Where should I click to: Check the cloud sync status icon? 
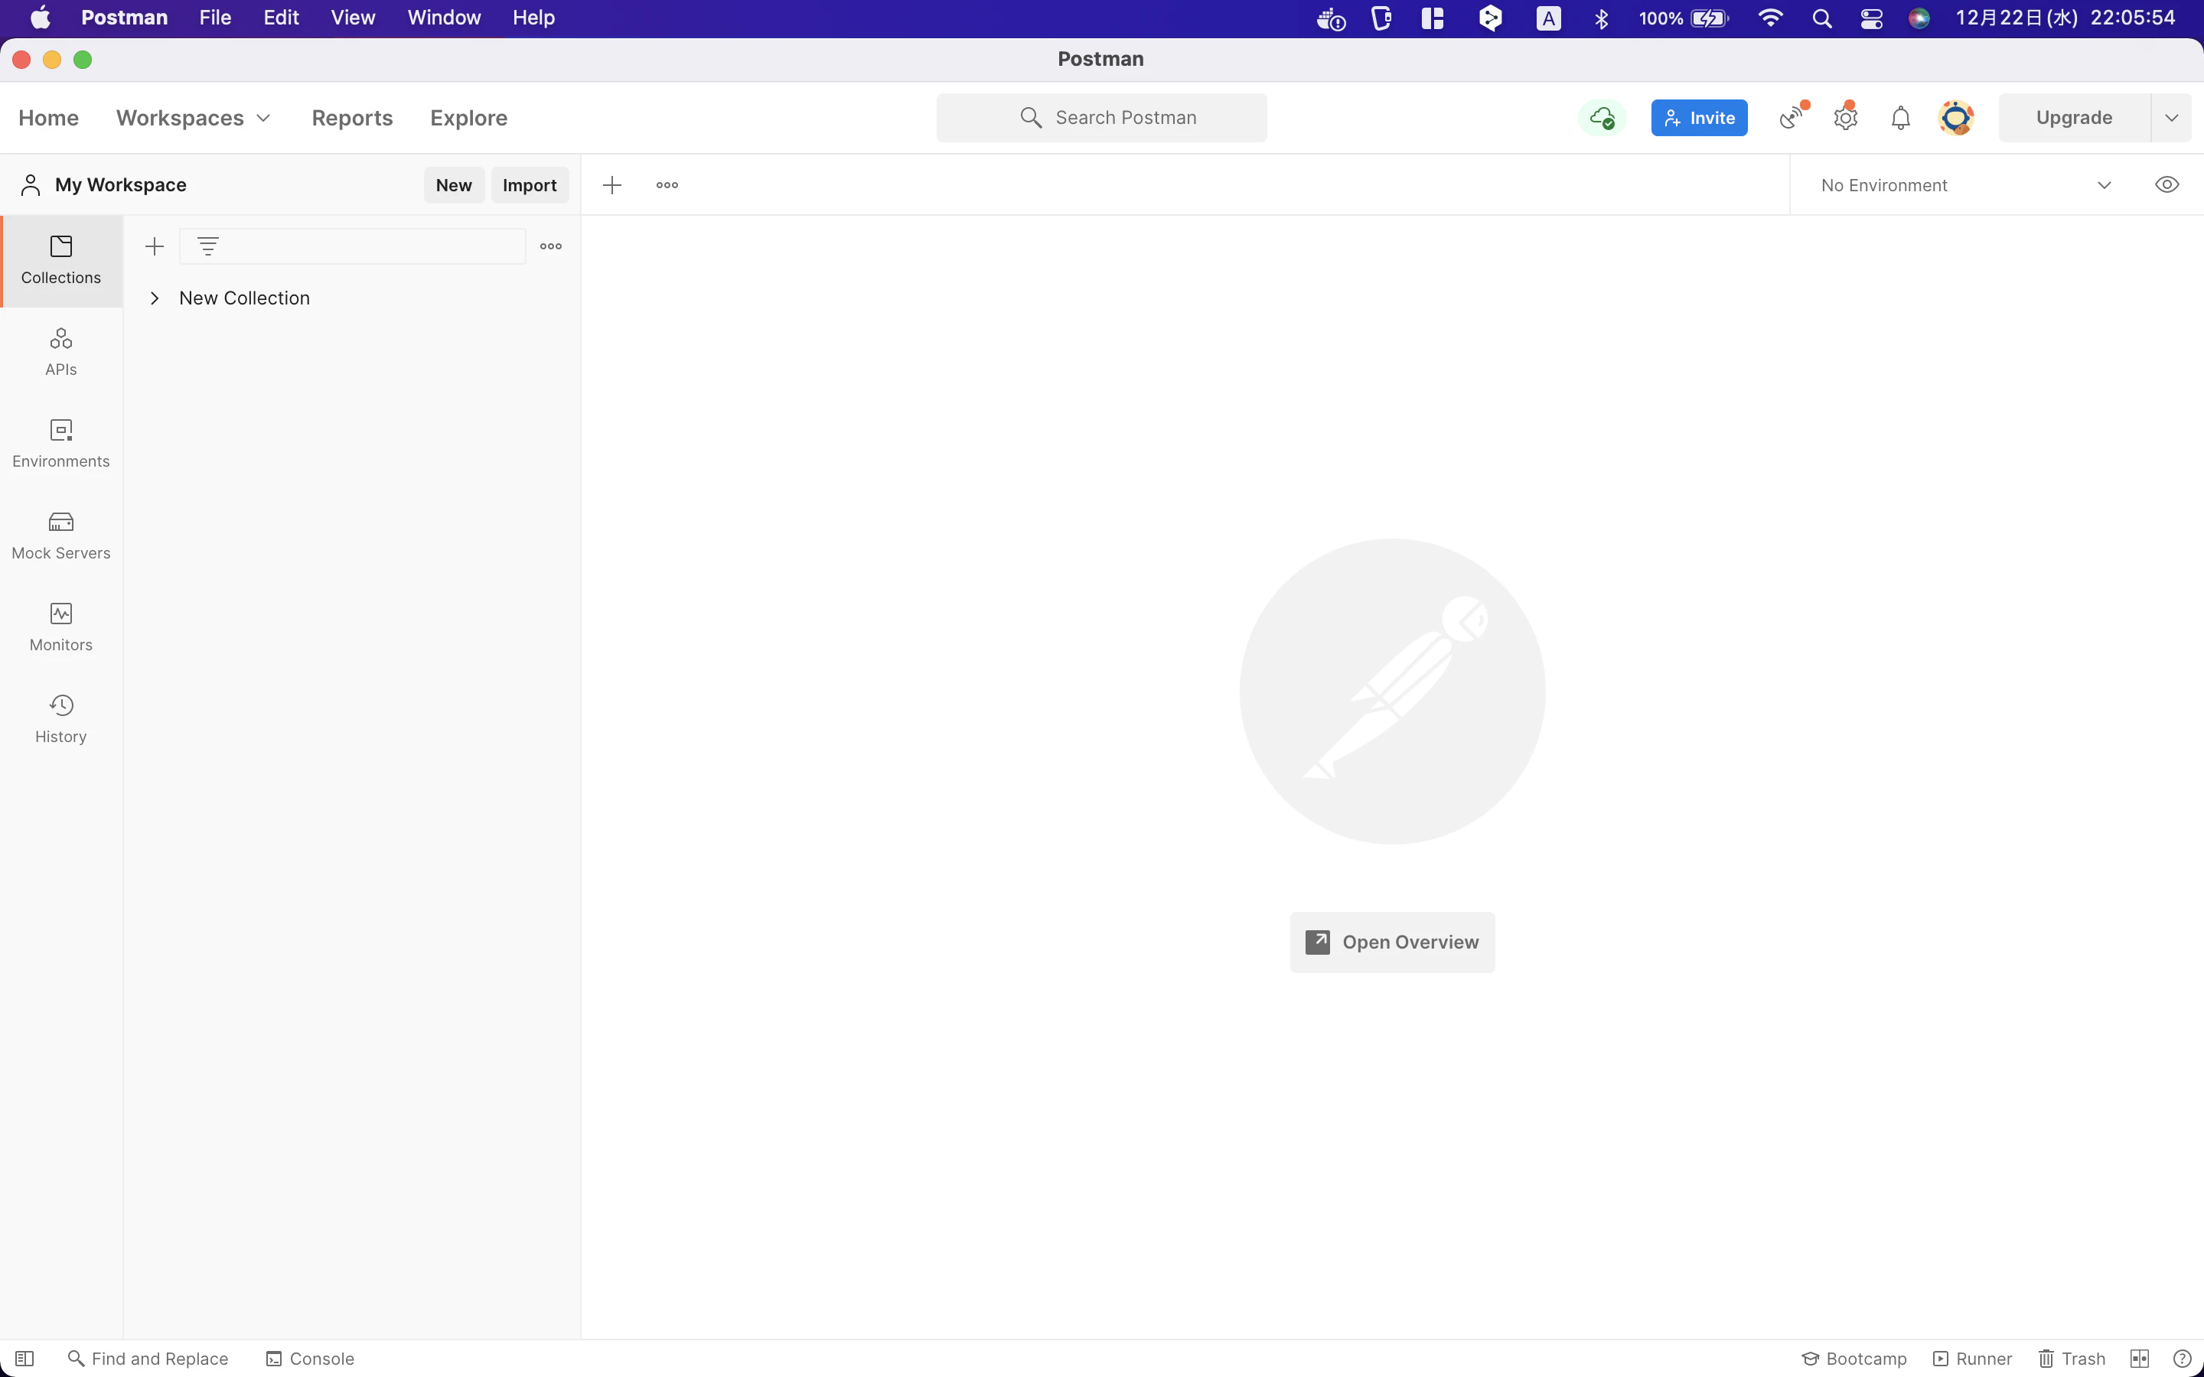[x=1602, y=118]
